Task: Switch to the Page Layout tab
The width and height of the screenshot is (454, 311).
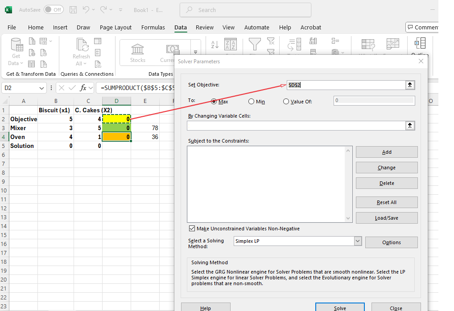Action: (x=116, y=27)
